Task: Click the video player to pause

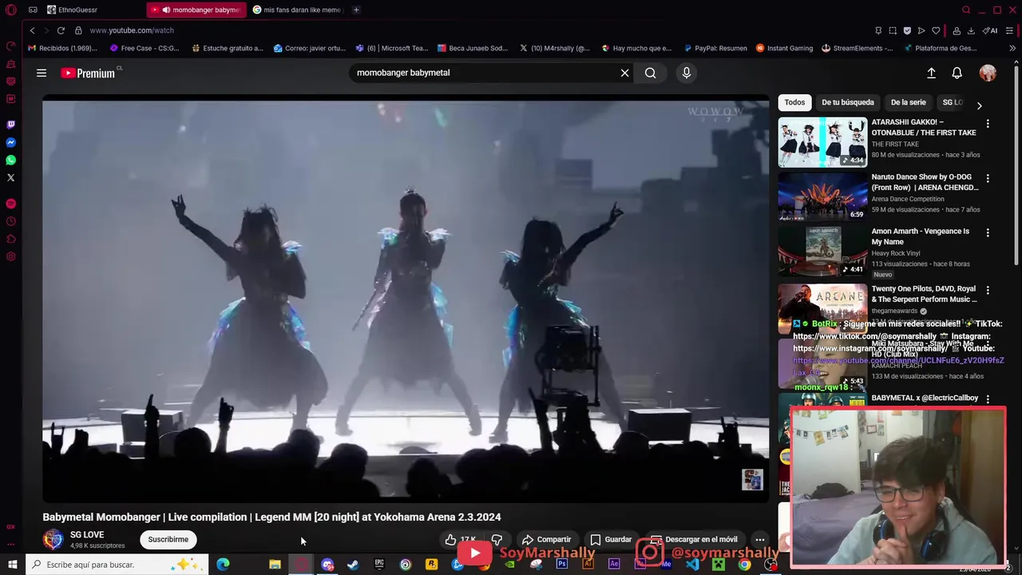Action: 406,299
